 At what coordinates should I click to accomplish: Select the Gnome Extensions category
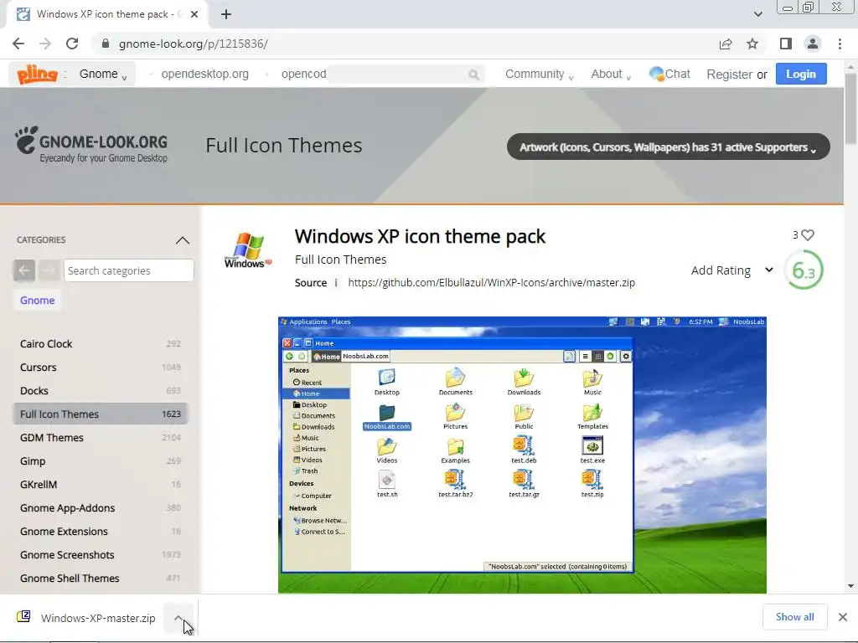101,532
